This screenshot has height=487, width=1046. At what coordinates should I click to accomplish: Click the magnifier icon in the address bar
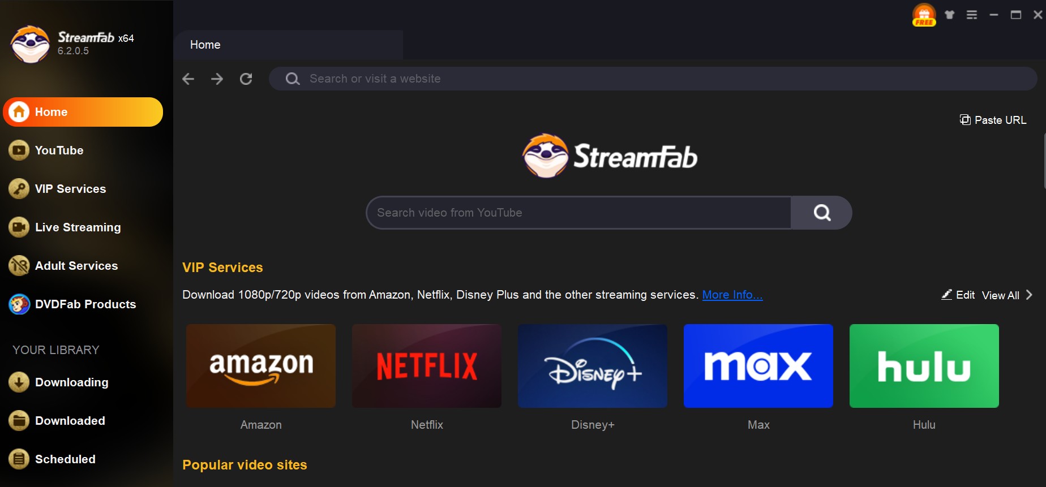click(x=293, y=79)
